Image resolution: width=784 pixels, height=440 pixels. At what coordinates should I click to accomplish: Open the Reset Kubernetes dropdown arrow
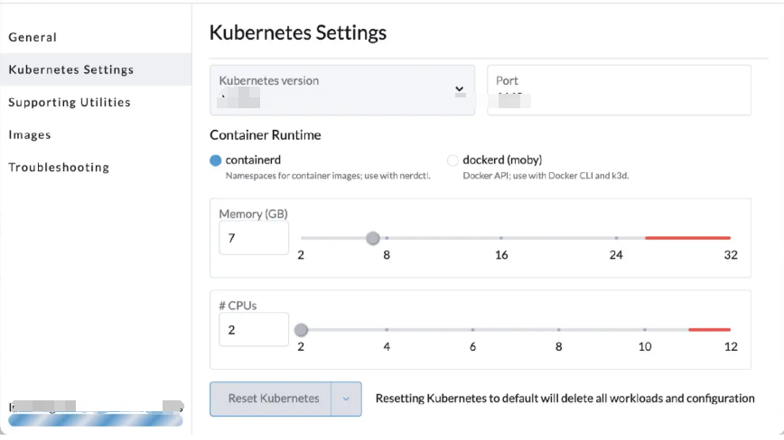coord(346,399)
